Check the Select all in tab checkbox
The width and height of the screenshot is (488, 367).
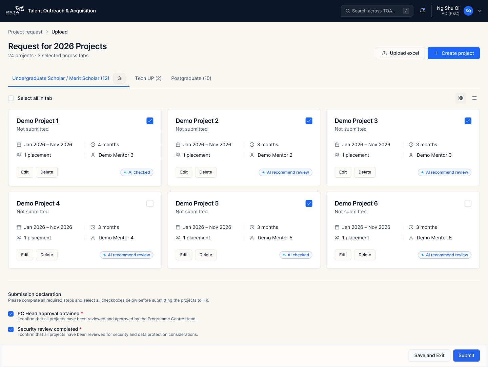[11, 98]
